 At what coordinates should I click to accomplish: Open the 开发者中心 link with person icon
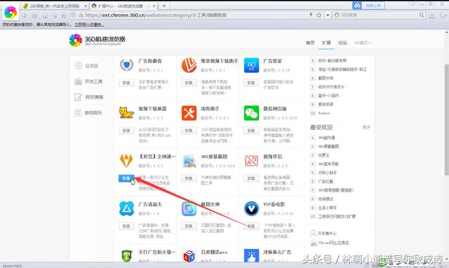(324, 233)
